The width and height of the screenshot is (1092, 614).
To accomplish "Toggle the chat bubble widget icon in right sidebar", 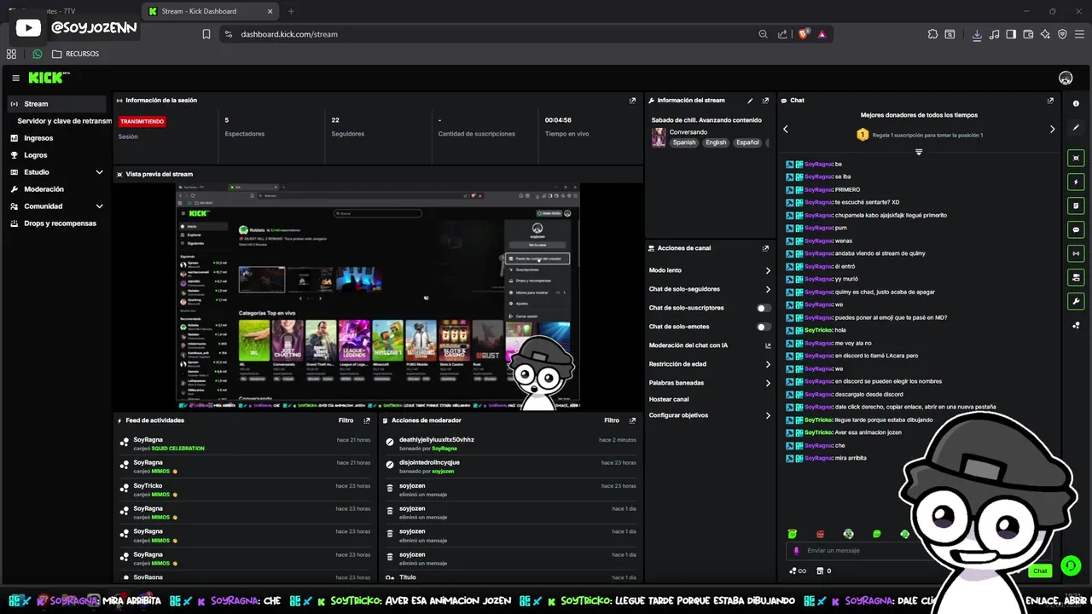I will (1076, 229).
